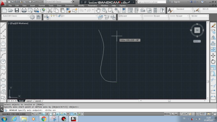Image resolution: width=217 pixels, height=122 pixels.
Task: Click the Zoom Window icon
Action: (x=111, y=10)
